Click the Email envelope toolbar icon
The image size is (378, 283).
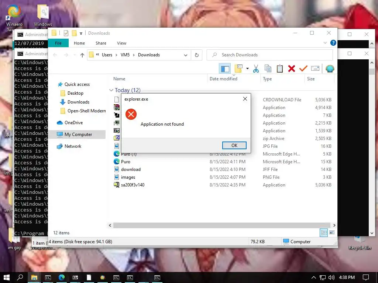315,69
